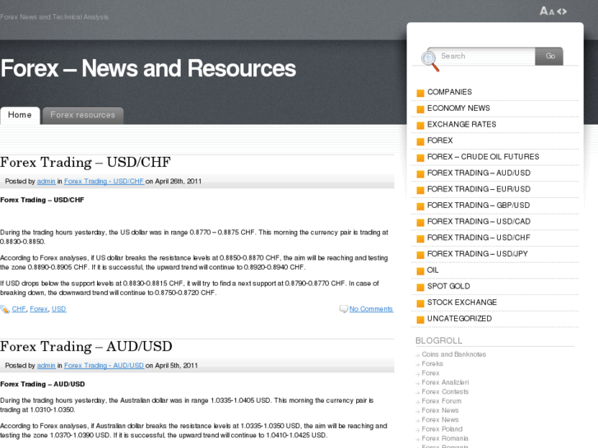Click the USD tag link

tap(58, 309)
